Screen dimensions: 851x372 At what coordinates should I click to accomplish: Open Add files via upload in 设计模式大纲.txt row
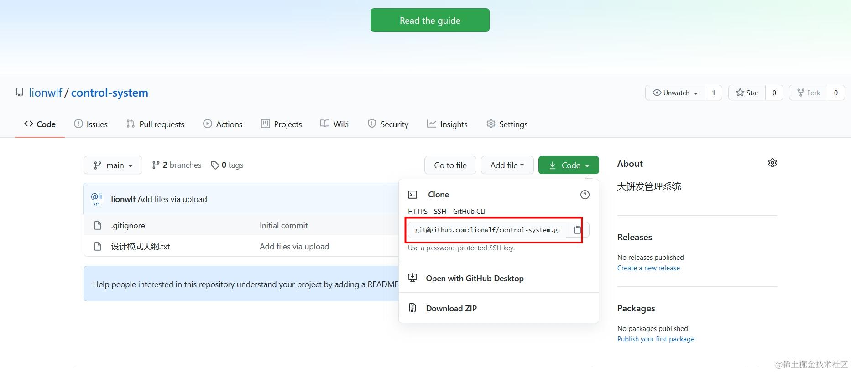point(294,246)
